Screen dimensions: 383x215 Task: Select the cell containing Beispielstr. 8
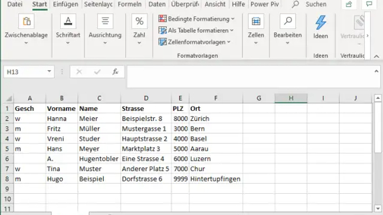(x=146, y=119)
